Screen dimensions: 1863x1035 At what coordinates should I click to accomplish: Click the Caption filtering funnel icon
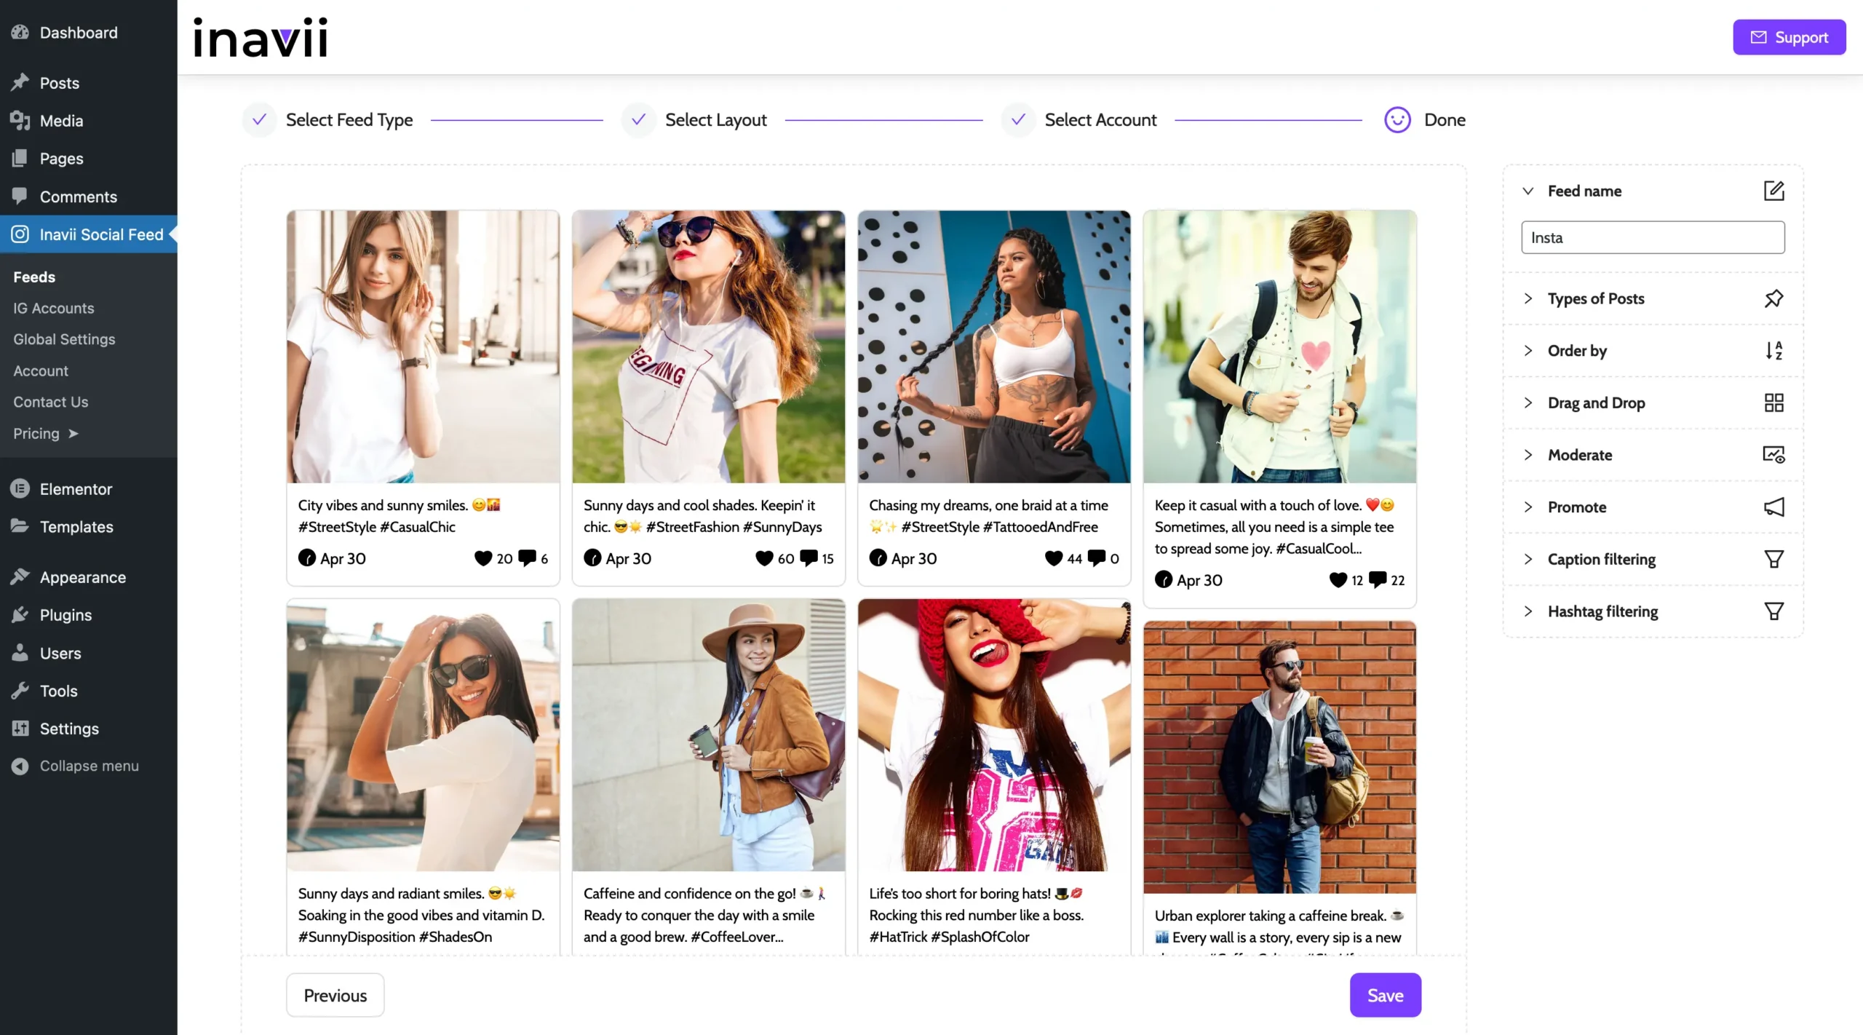tap(1773, 559)
